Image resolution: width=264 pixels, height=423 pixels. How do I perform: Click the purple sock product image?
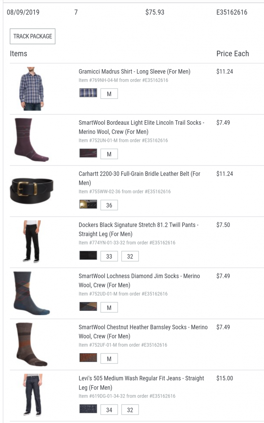pyautogui.click(x=32, y=140)
